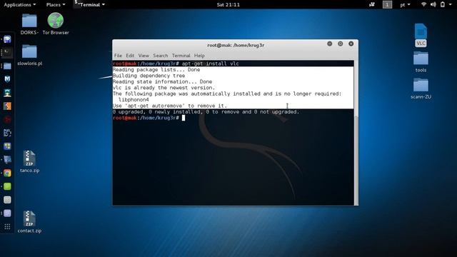Select the slowloris.pl folder on the desktop
457x257 pixels.
[x=29, y=55]
